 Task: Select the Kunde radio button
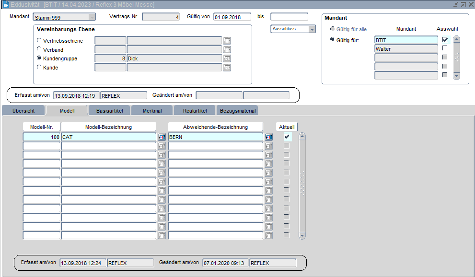[x=39, y=68]
